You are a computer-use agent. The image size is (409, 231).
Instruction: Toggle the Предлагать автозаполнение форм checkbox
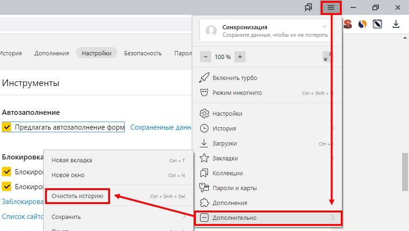pos(6,127)
